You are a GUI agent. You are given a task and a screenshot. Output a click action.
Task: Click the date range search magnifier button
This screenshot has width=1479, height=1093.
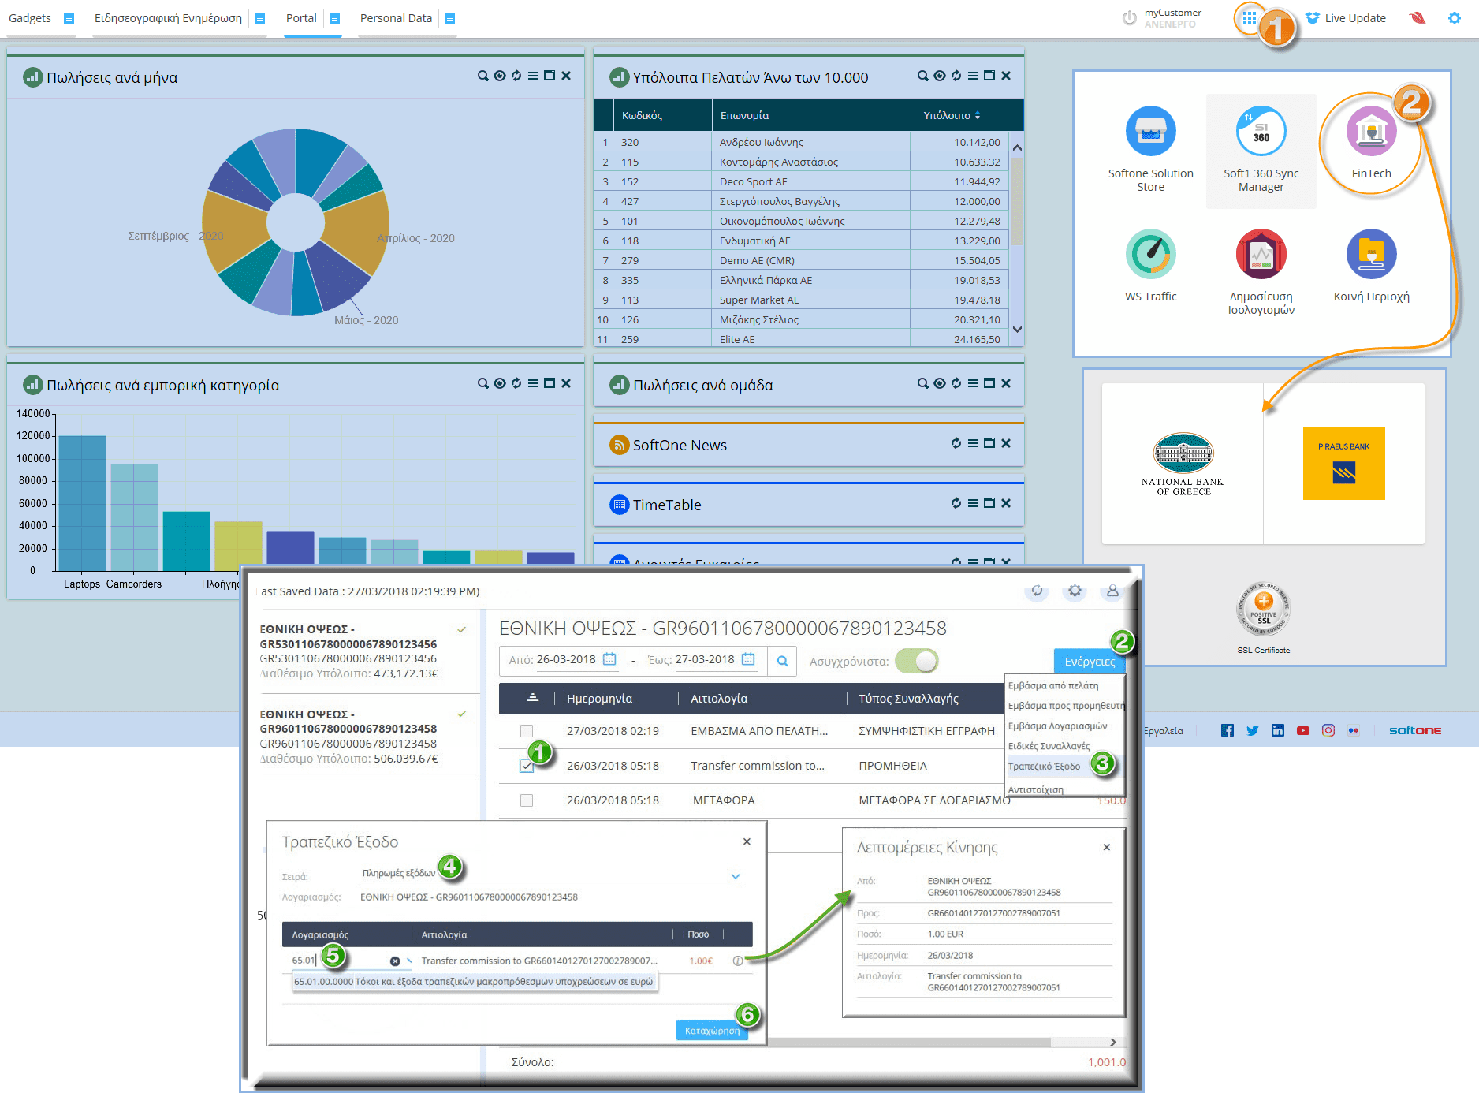(x=782, y=661)
